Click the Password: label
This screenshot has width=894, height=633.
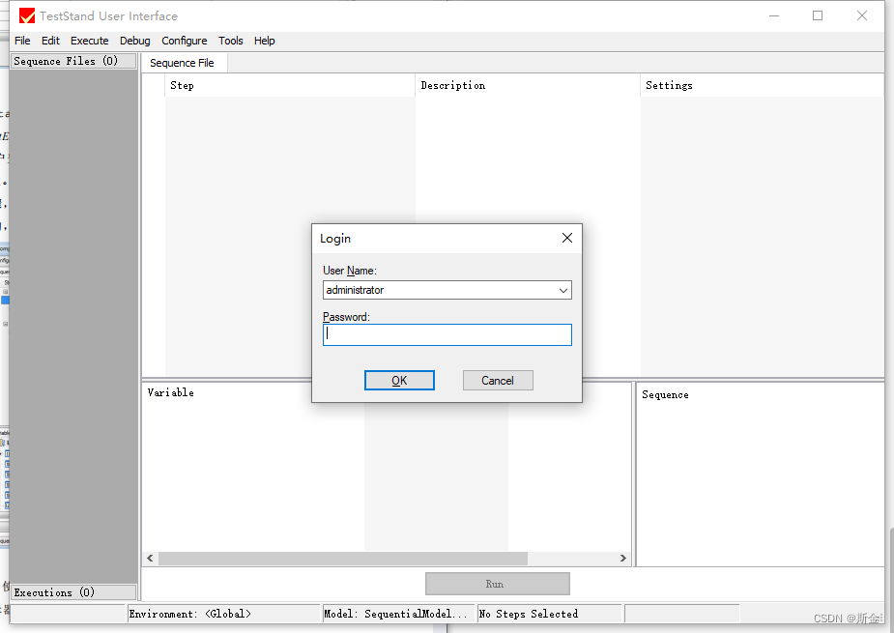(346, 317)
